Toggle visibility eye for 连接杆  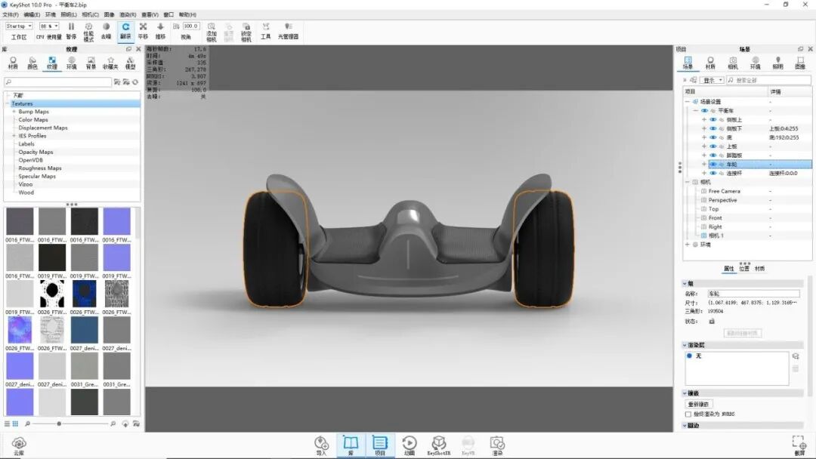pyautogui.click(x=713, y=173)
